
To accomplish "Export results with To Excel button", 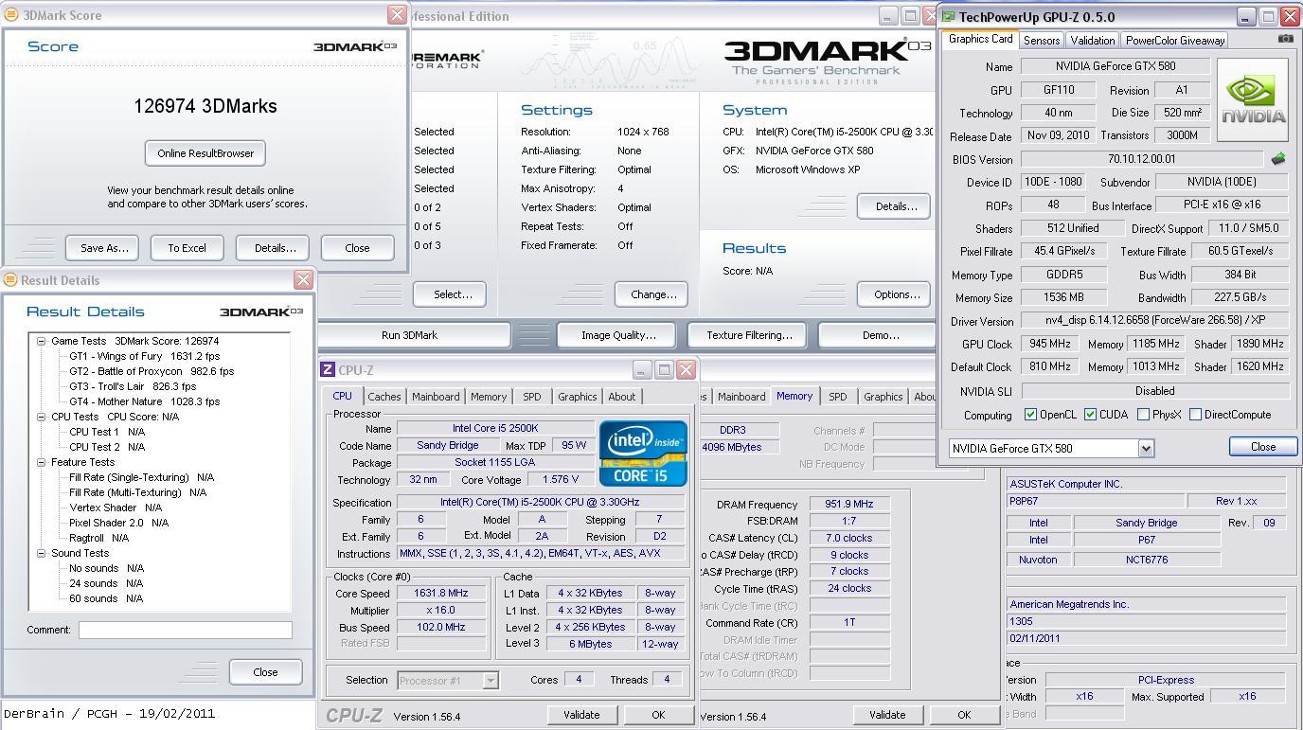I will tap(187, 248).
